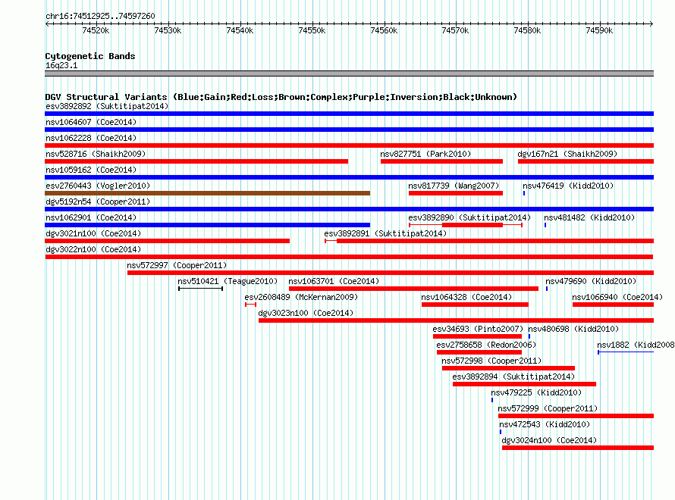Click esv2608489 (McKernan2009) label
675x500 pixels.
[301, 297]
